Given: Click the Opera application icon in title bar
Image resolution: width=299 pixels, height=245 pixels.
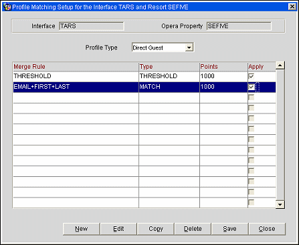Looking at the screenshot, I should click(x=7, y=7).
